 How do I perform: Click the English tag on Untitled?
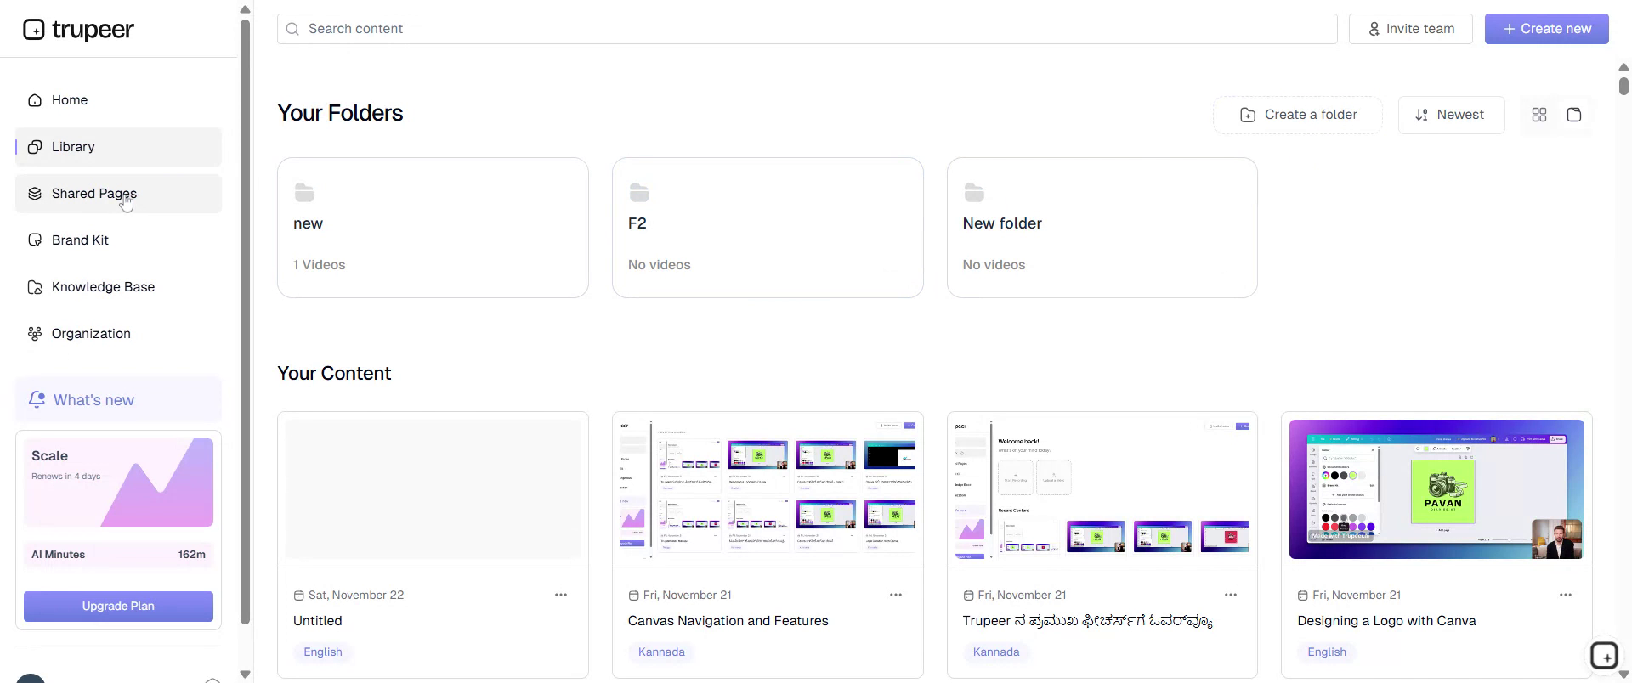[x=323, y=652]
